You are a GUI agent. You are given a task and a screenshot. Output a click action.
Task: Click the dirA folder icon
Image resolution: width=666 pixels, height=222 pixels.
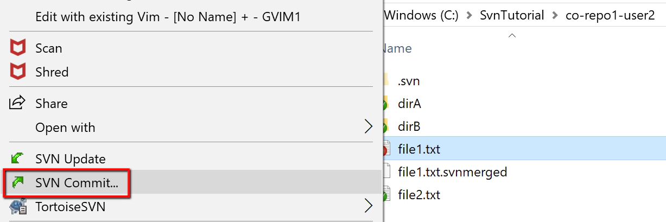tap(385, 104)
